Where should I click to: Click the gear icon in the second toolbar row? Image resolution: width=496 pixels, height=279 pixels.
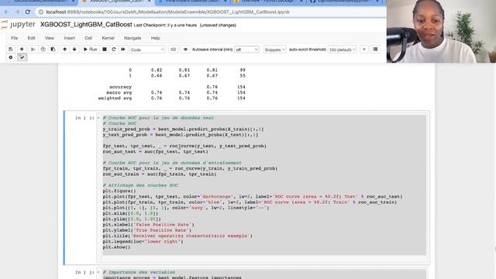[11, 57]
